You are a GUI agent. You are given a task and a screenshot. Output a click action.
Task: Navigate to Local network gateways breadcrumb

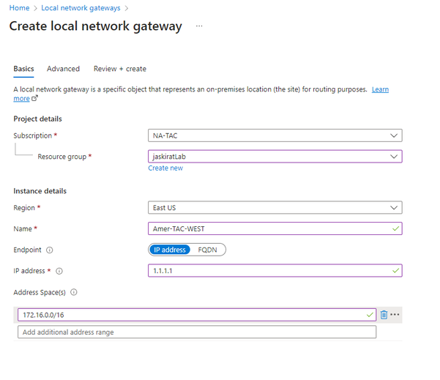81,7
